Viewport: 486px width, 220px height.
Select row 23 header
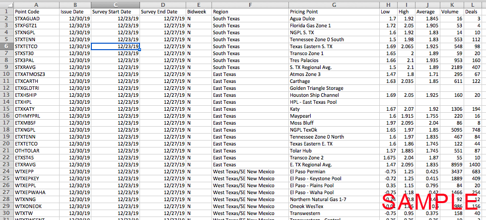[7, 164]
